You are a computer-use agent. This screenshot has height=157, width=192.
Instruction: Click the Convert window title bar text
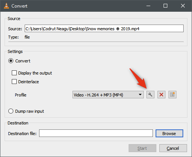(19, 6)
